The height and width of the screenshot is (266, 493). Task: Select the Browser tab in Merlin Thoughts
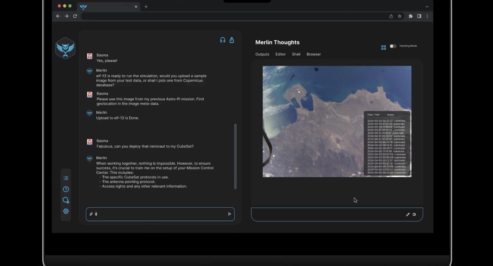pos(314,54)
